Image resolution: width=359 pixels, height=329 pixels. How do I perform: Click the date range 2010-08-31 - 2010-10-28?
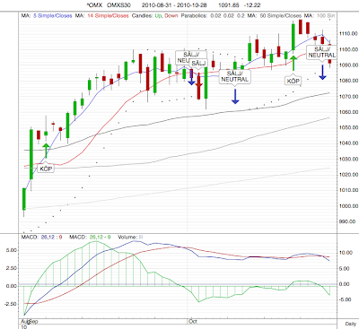pos(174,5)
